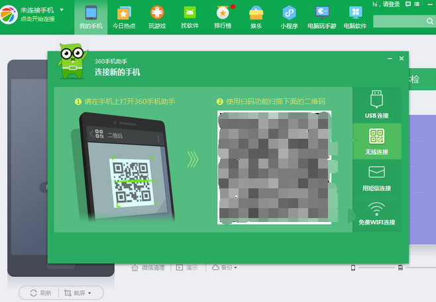Click the green mascot character icon

pos(73,61)
